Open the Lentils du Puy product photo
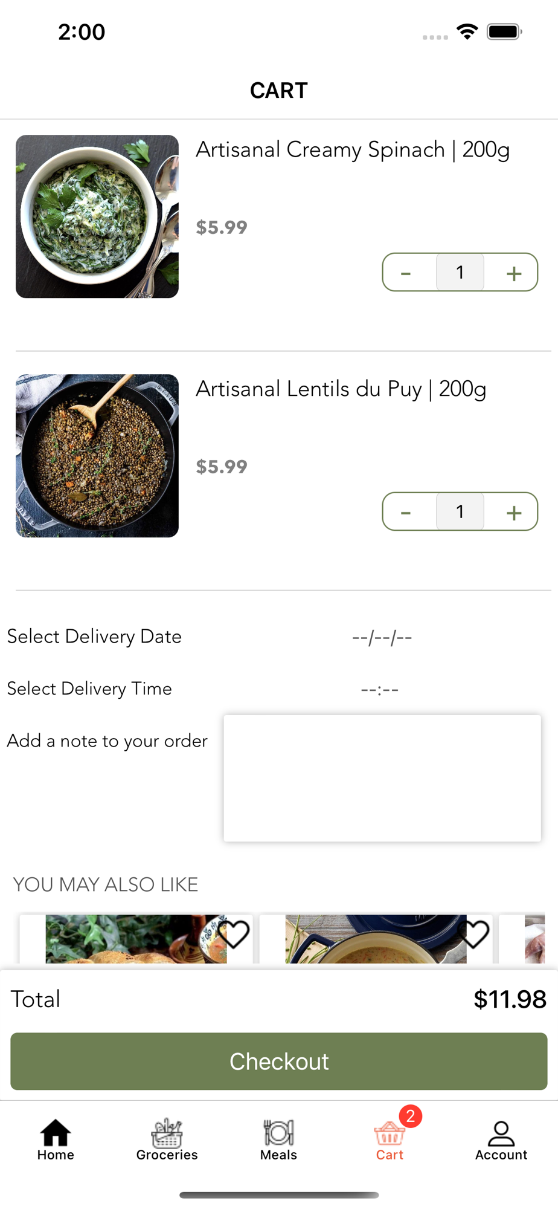This screenshot has height=1209, width=558. [x=97, y=456]
